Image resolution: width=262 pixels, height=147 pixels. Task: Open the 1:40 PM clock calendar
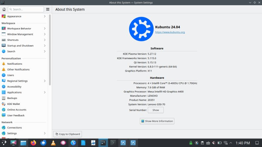coord(243,143)
